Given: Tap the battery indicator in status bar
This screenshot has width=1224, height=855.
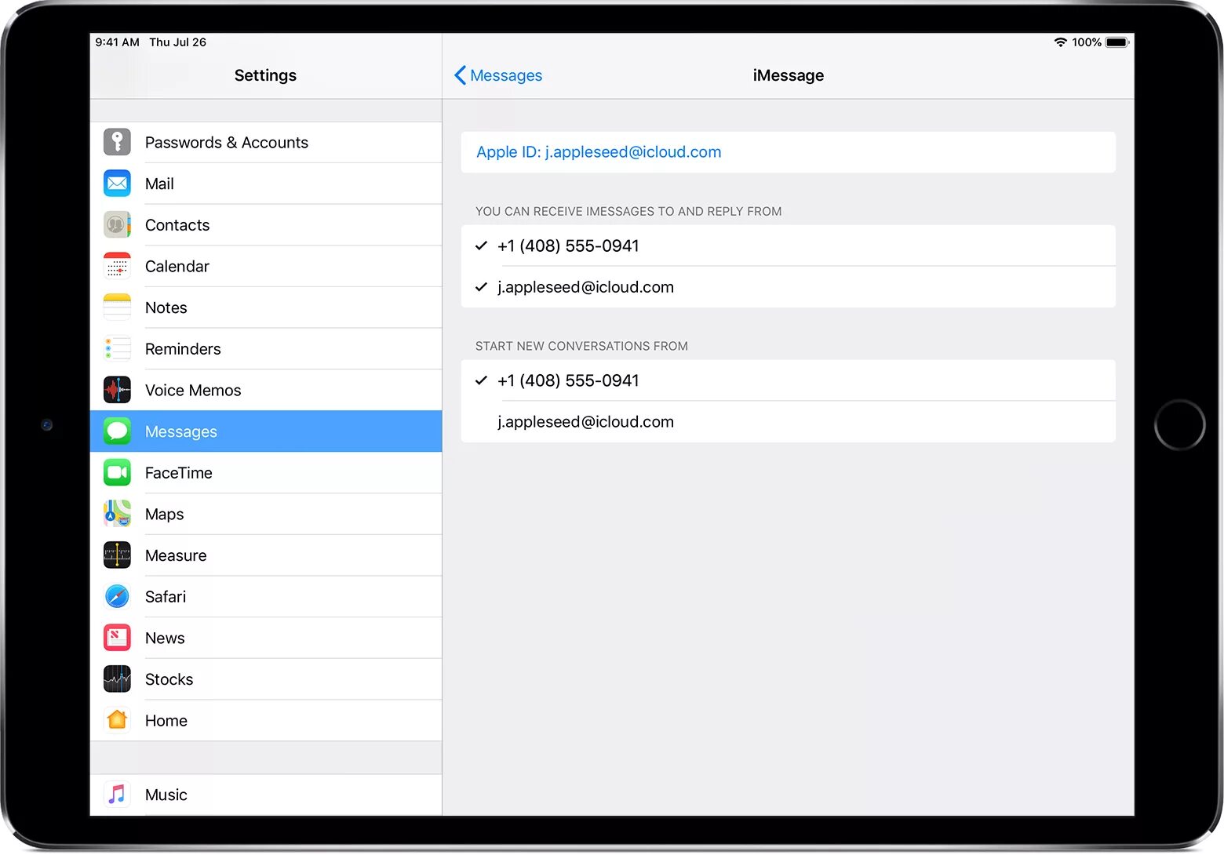Looking at the screenshot, I should pyautogui.click(x=1117, y=42).
